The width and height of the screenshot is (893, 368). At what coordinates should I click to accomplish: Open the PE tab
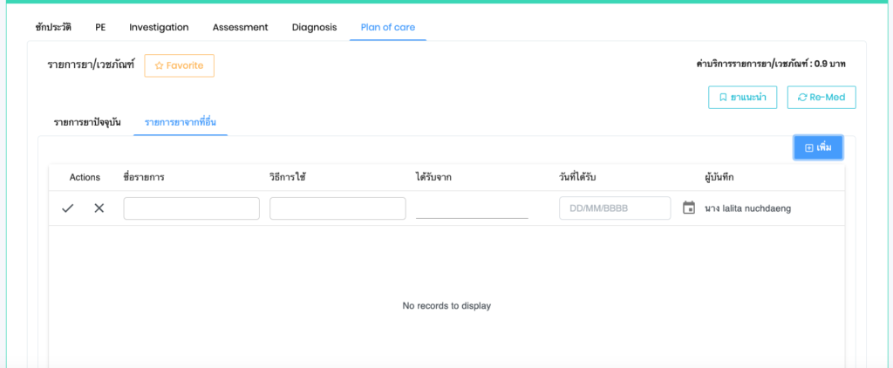click(101, 27)
